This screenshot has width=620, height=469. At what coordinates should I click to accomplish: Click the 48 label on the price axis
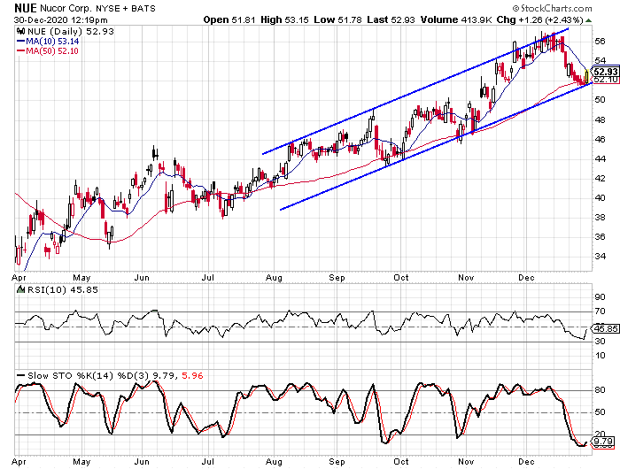[600, 119]
